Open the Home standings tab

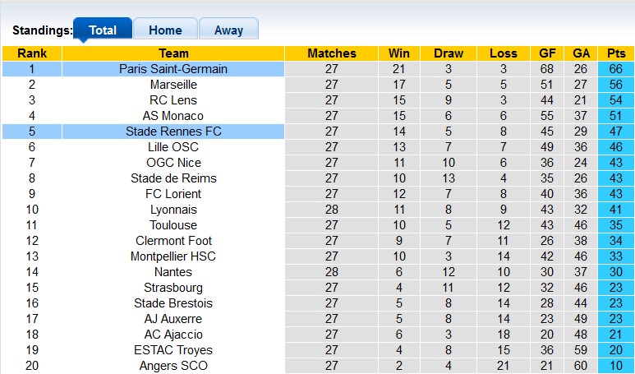pos(165,30)
